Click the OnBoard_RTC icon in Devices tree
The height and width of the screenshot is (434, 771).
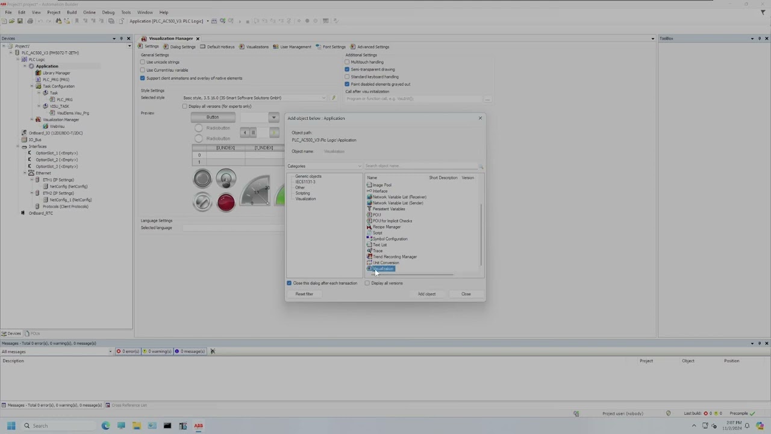click(23, 213)
